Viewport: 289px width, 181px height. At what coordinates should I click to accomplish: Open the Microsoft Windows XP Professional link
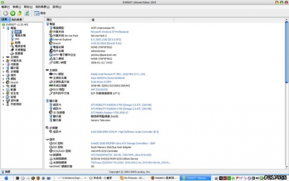pyautogui.click(x=110, y=32)
